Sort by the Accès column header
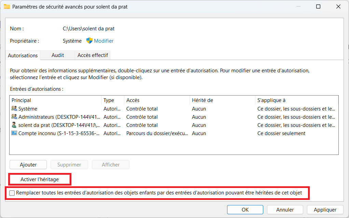 click(x=157, y=100)
